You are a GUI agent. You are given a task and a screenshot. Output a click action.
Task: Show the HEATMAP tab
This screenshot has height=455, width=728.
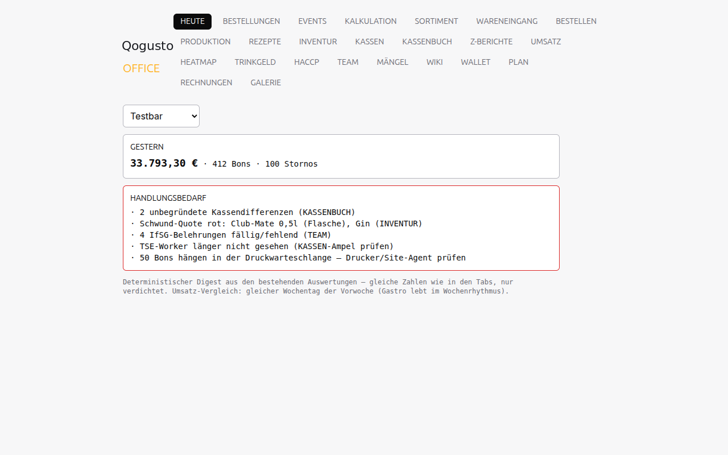[198, 62]
